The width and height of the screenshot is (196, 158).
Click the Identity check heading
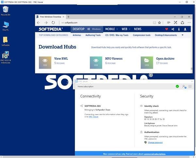point(151,106)
